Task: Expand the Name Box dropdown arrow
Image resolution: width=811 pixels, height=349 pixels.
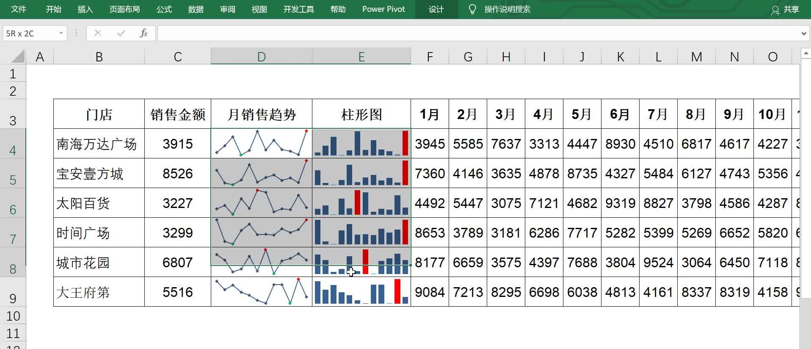Action: click(61, 33)
